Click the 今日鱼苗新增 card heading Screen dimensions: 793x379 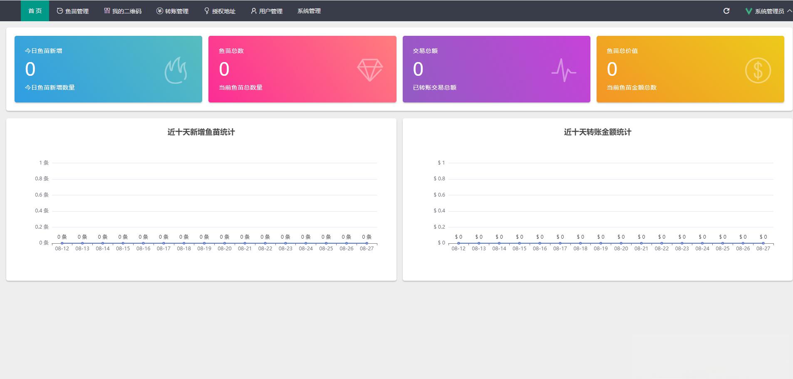[44, 51]
